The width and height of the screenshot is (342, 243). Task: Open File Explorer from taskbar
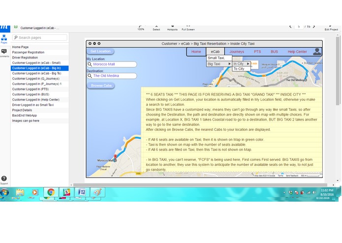(20, 192)
